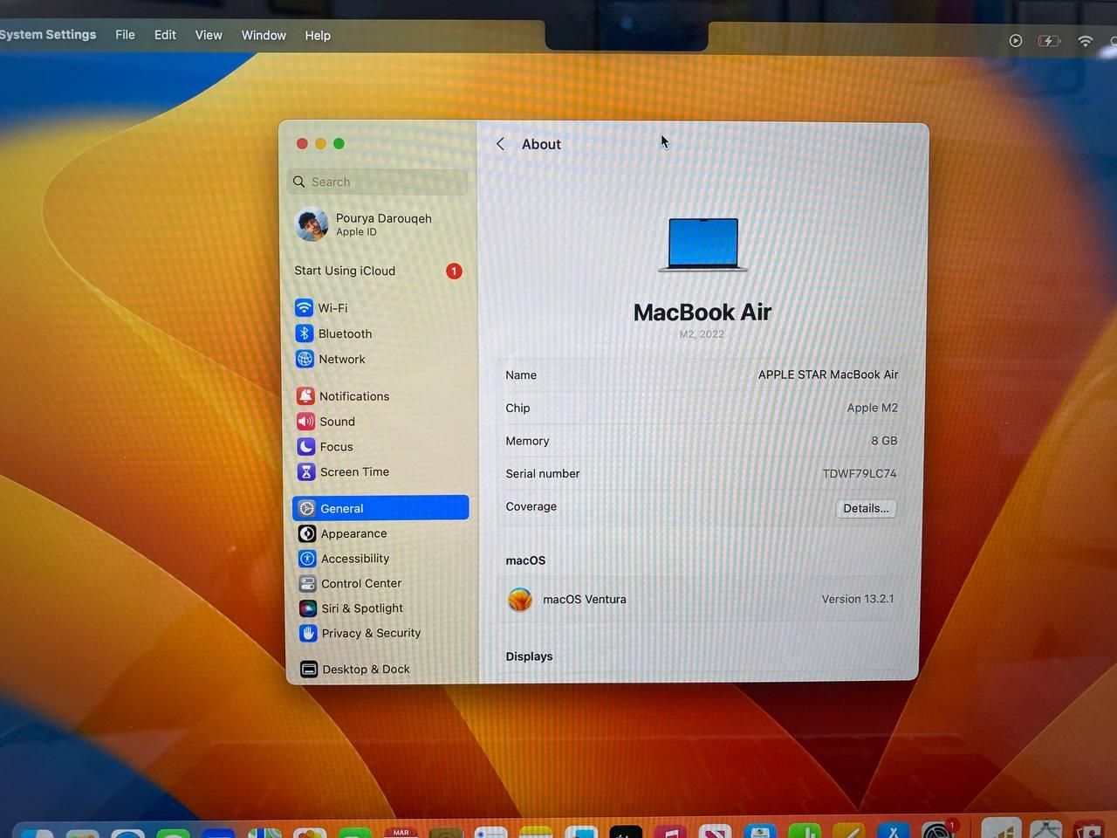
Task: Select the Focus sidebar item
Action: (x=336, y=447)
